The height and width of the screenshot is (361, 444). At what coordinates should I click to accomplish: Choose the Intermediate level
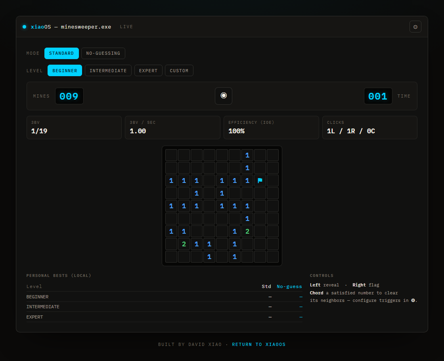pyautogui.click(x=108, y=71)
